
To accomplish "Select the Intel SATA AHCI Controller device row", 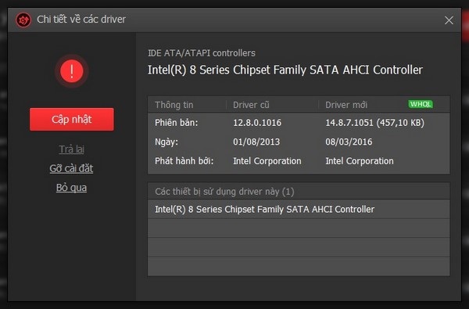I will (299, 209).
